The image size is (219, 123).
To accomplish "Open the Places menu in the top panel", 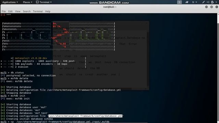I will tap(27, 2).
